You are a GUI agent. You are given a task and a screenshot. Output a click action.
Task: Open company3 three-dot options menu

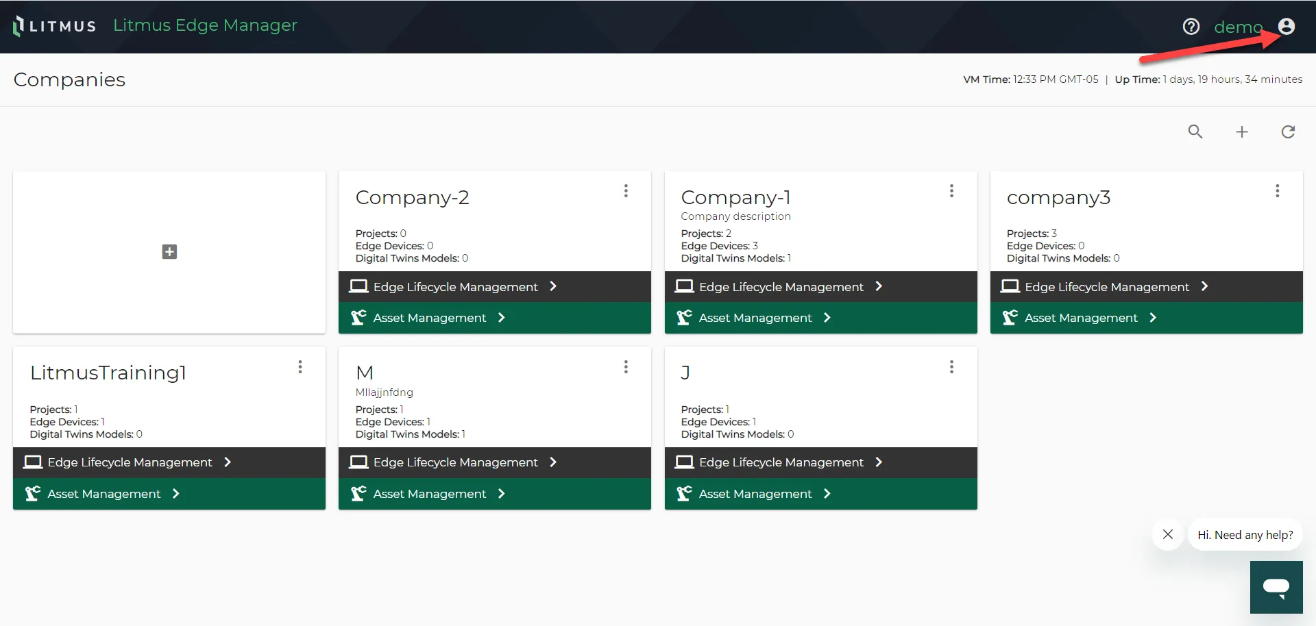click(x=1277, y=191)
